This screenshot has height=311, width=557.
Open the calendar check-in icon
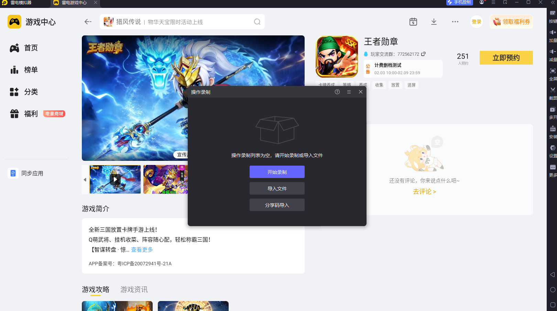[413, 22]
